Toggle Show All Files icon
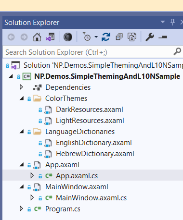183x220 pixels. pyautogui.click(x=132, y=37)
